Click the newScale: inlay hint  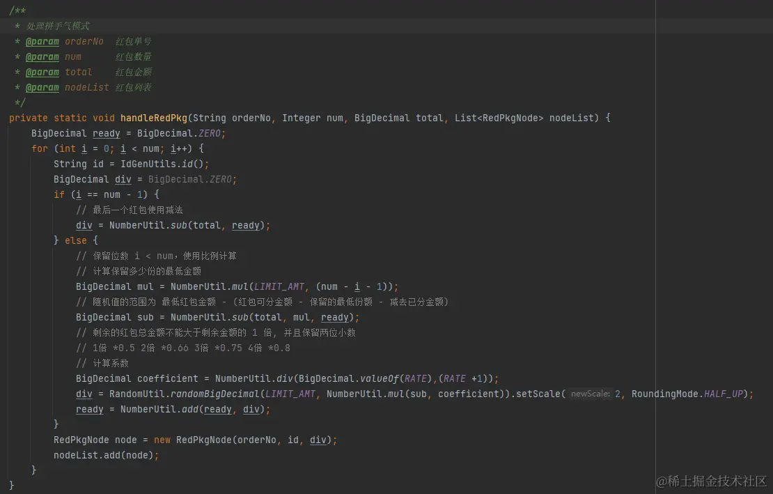pos(590,394)
